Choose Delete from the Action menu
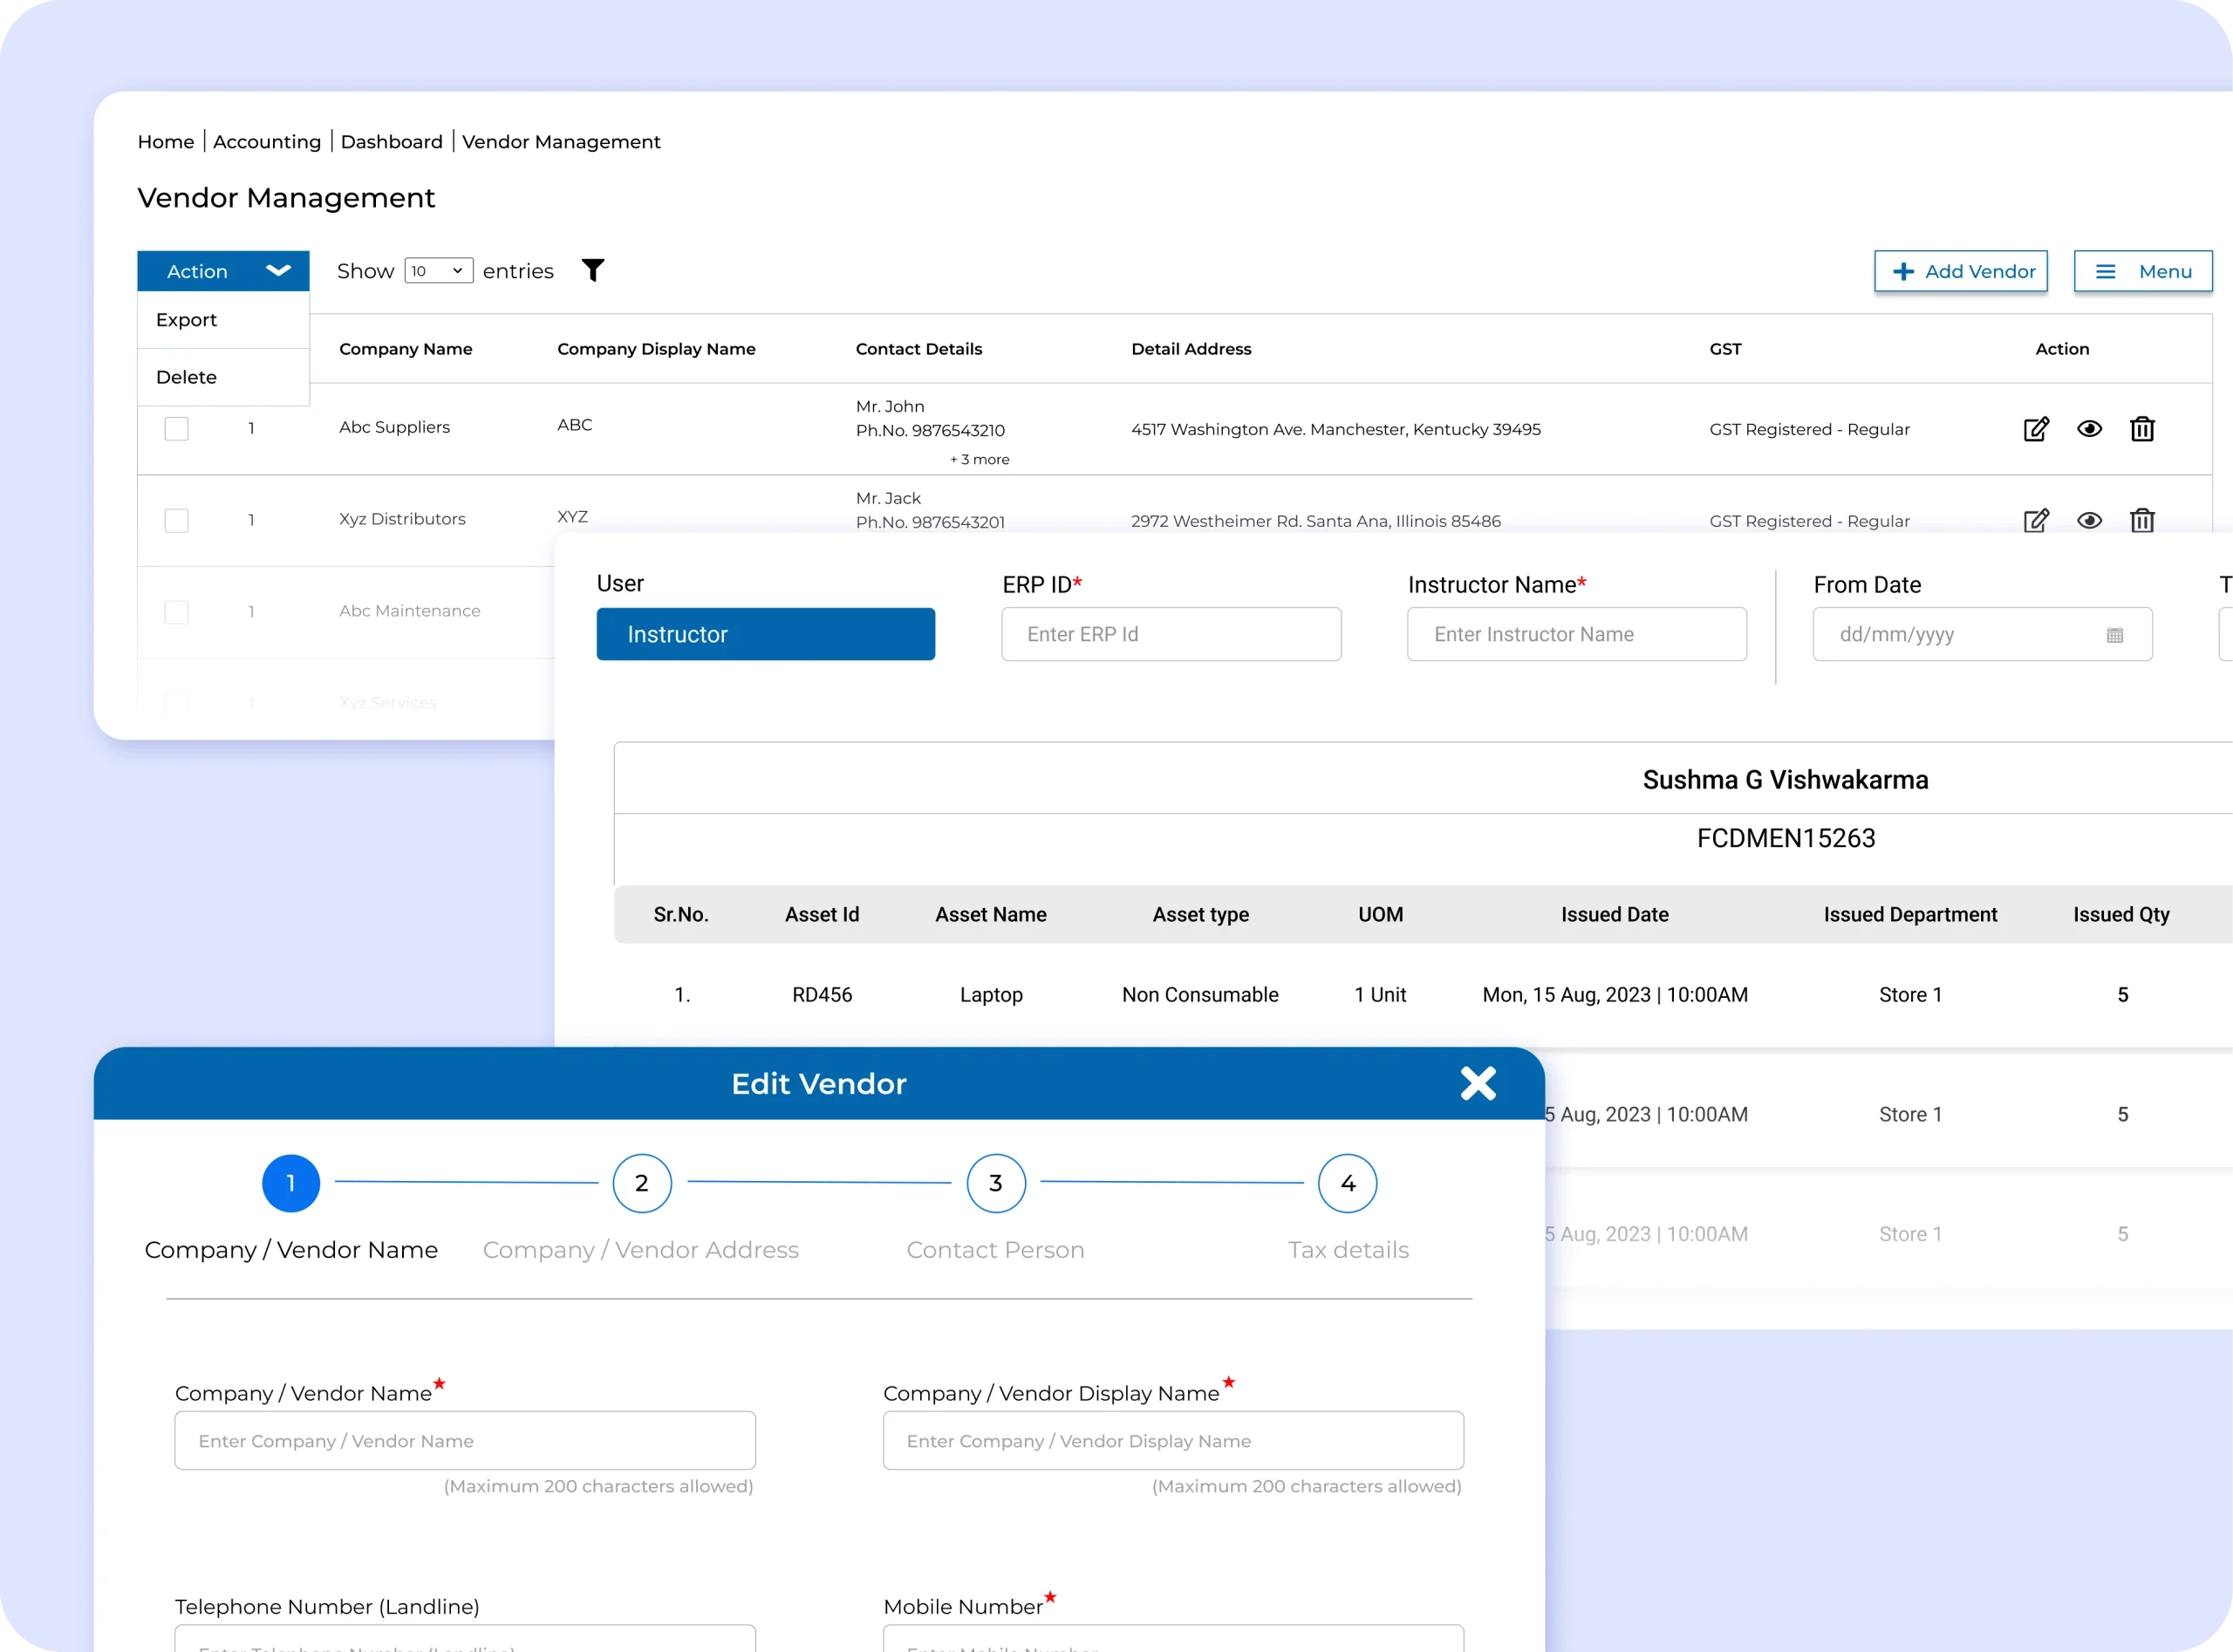The width and height of the screenshot is (2233, 1652). coord(187,377)
